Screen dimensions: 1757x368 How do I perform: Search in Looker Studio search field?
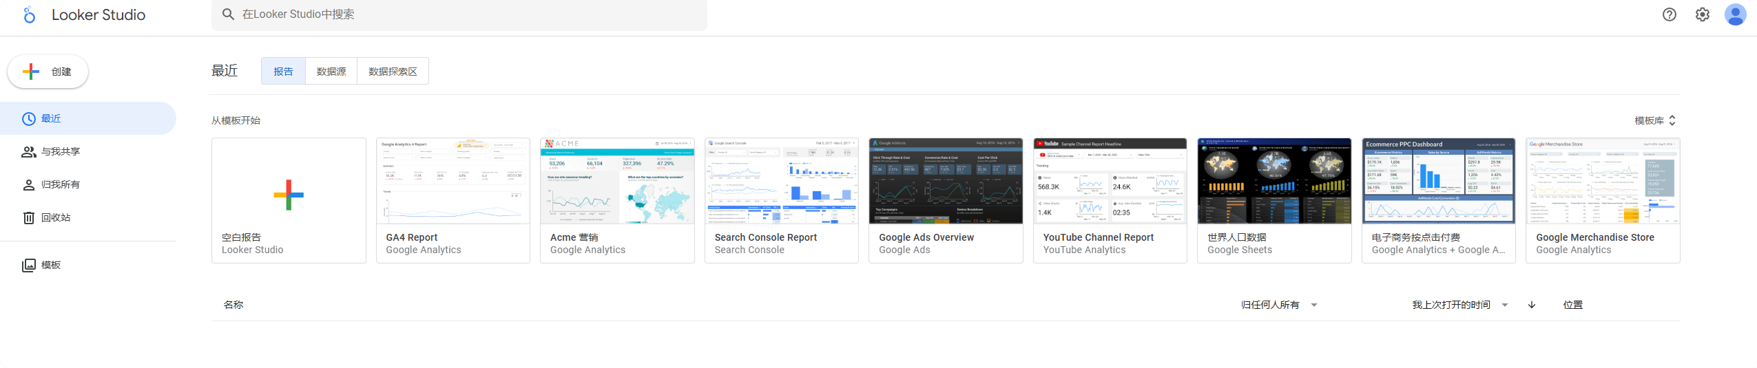coord(459,14)
